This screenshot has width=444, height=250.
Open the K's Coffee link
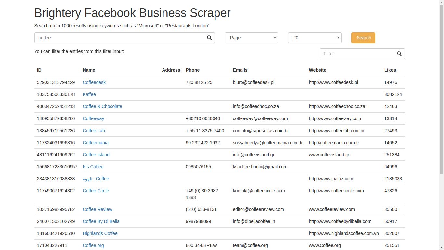93,167
